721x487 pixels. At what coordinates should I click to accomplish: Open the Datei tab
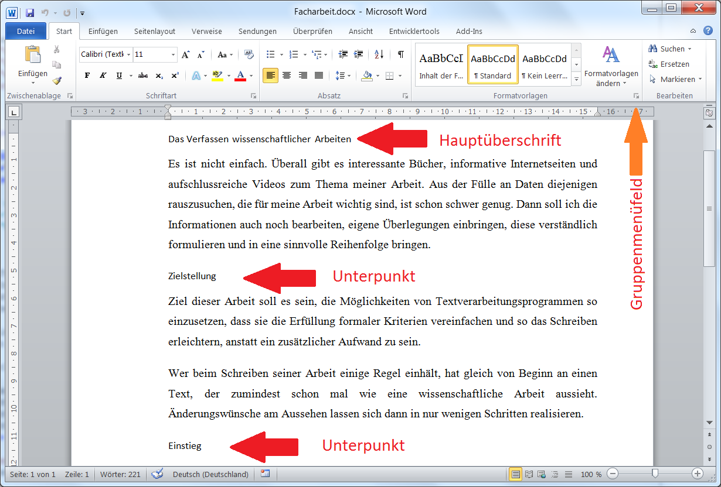point(26,31)
